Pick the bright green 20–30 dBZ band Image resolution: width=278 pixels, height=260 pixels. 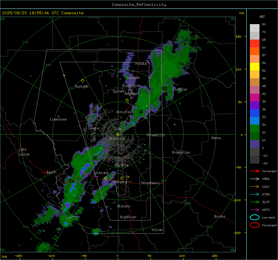[255, 129]
